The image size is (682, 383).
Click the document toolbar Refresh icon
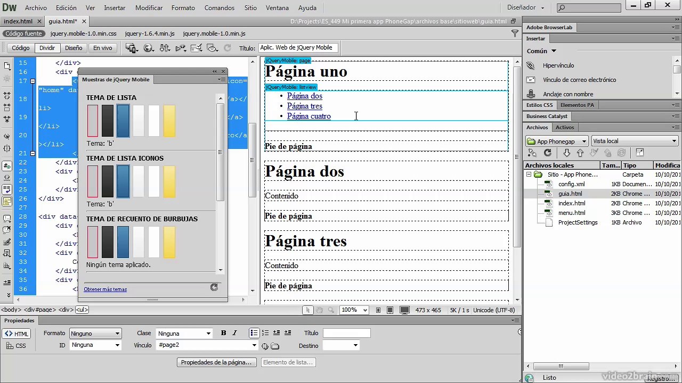228,48
